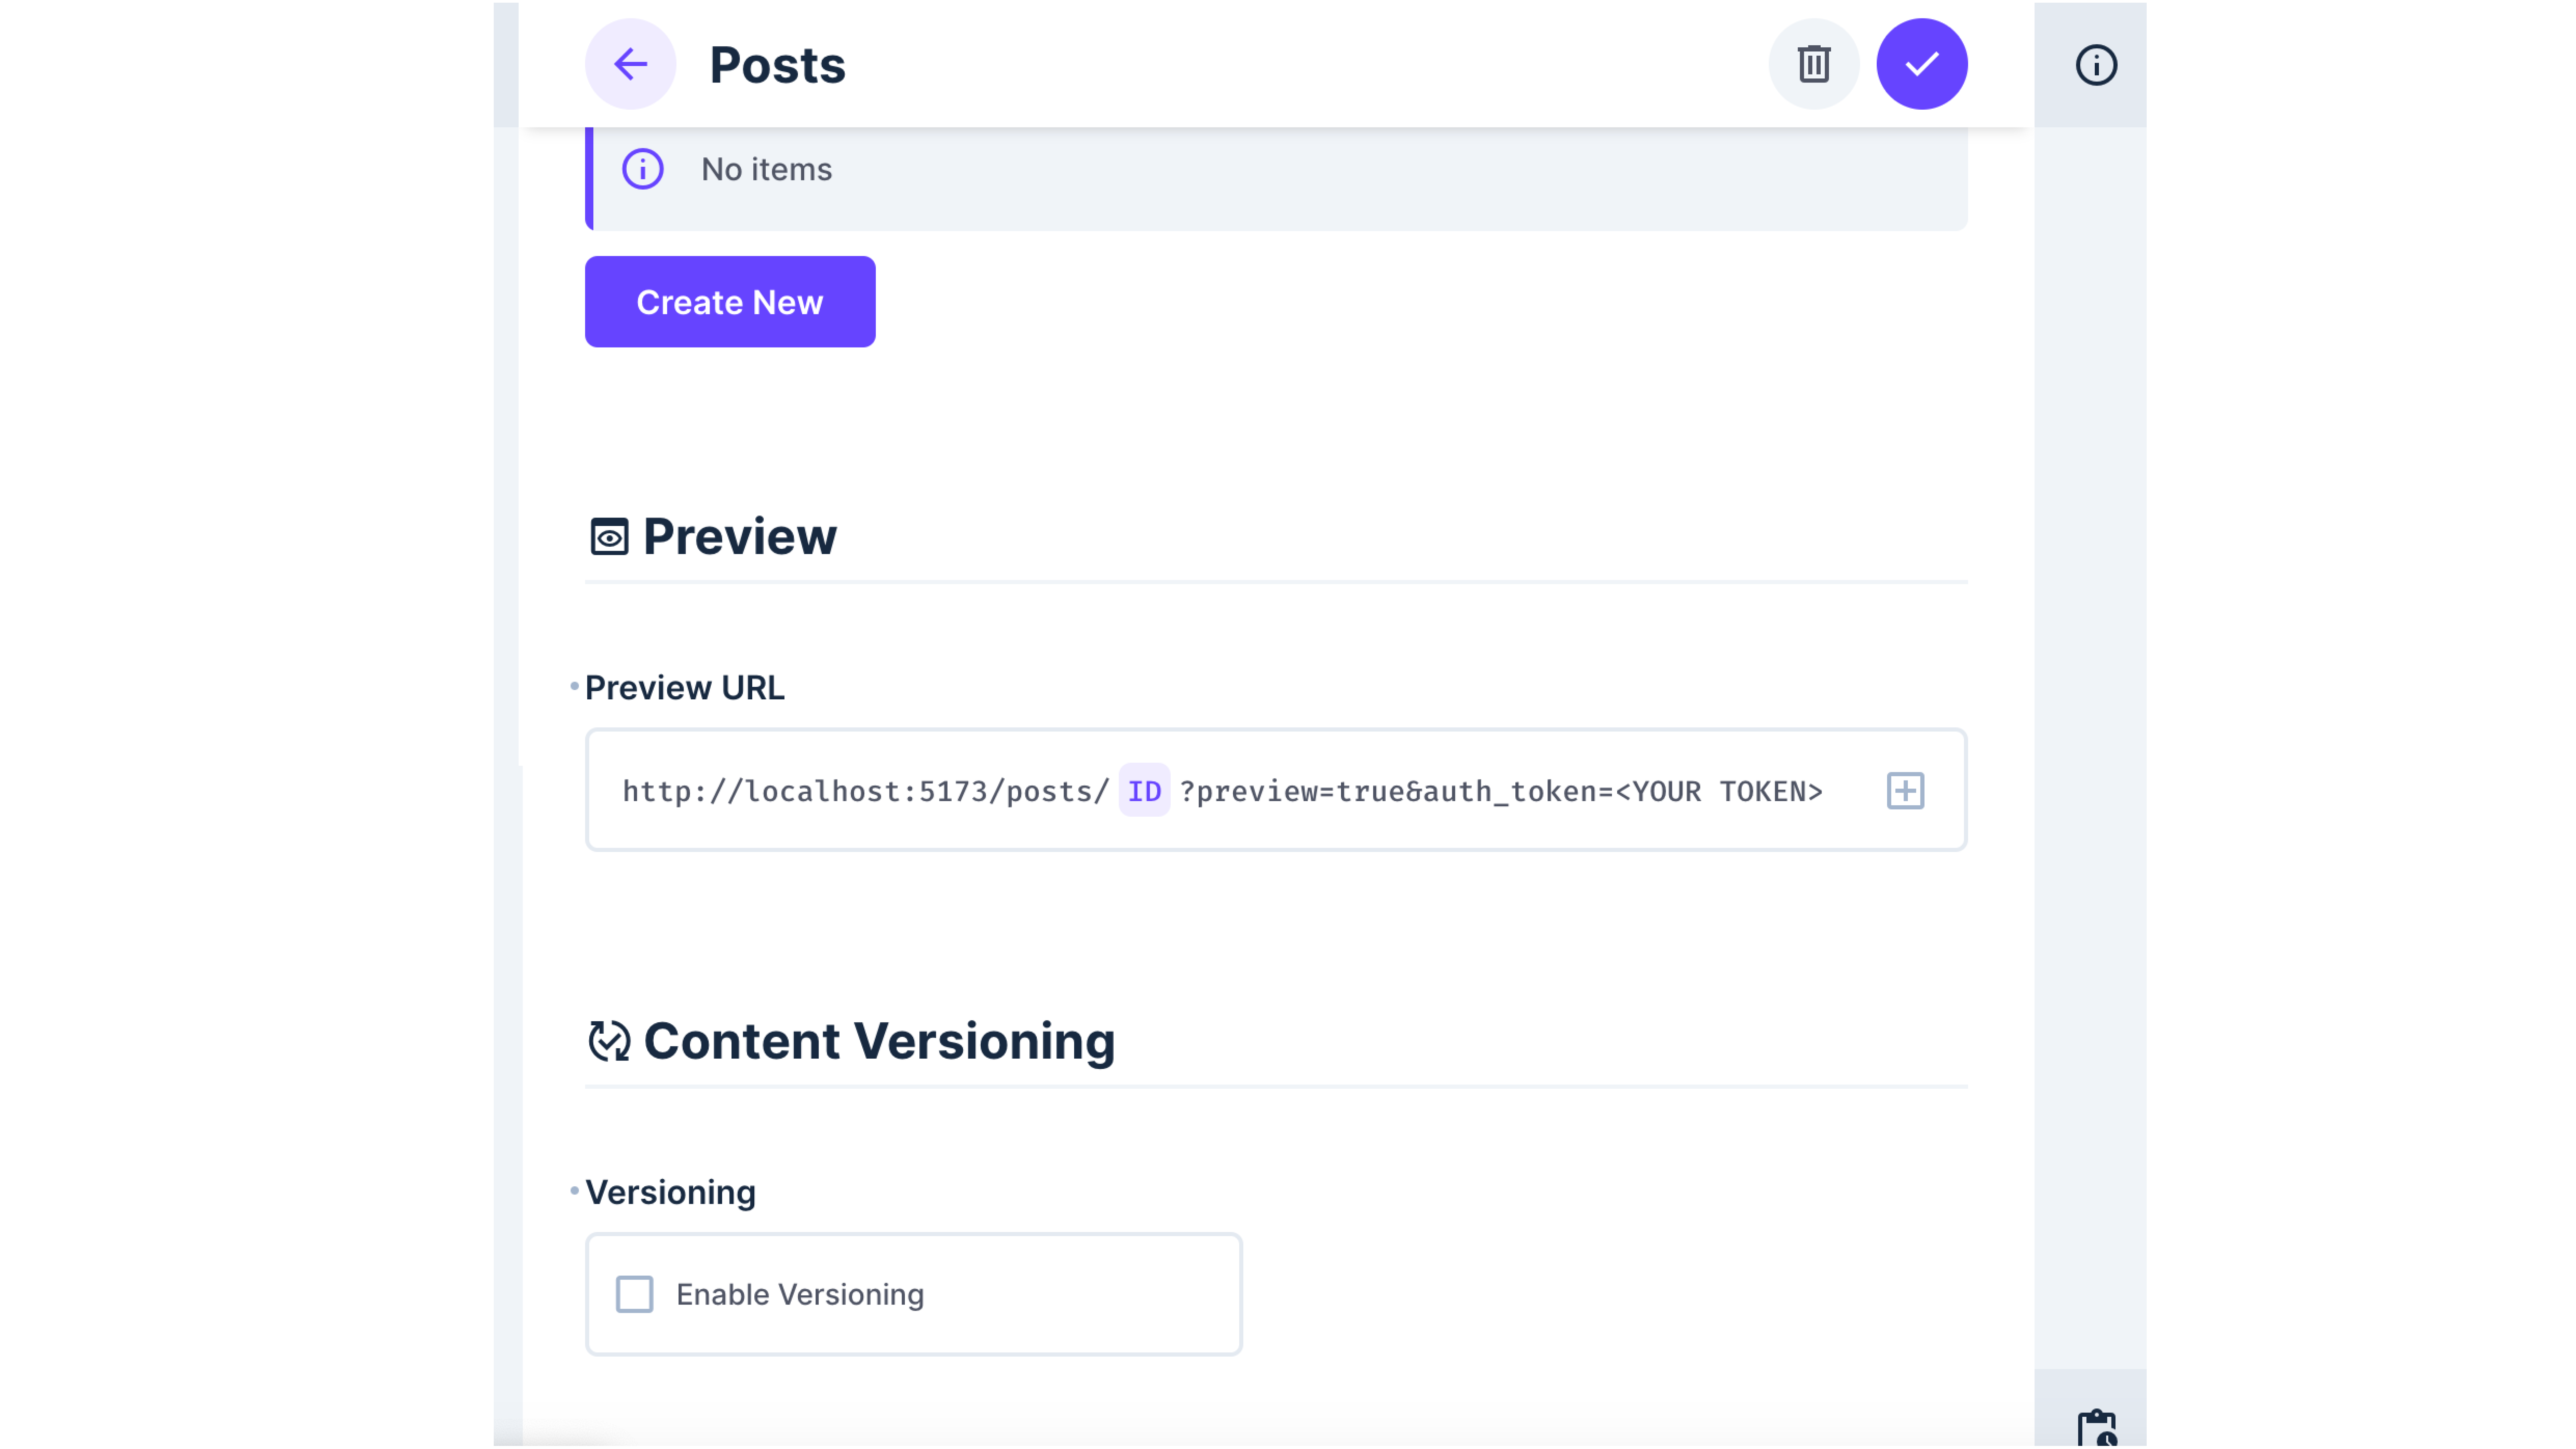Click the Content Versioning heading

coord(880,1041)
